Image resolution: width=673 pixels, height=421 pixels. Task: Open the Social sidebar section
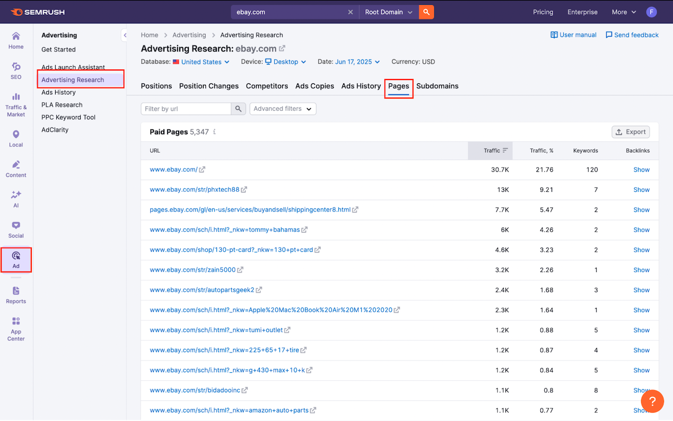[16, 230]
